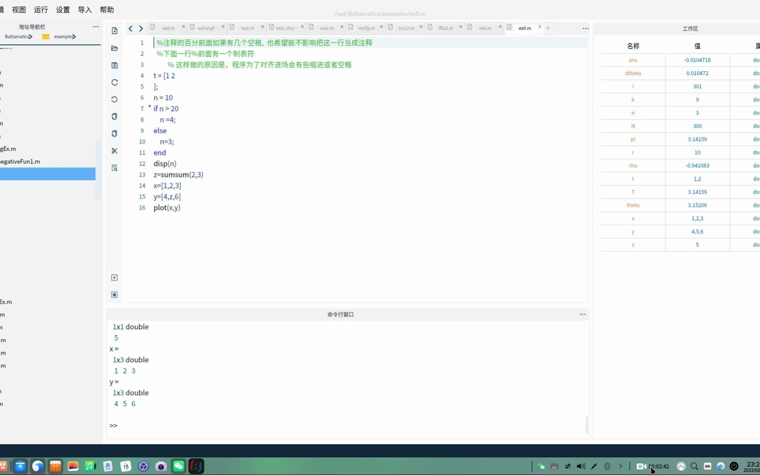Add a new editor tab with plus
Image resolution: width=760 pixels, height=475 pixels.
[548, 28]
